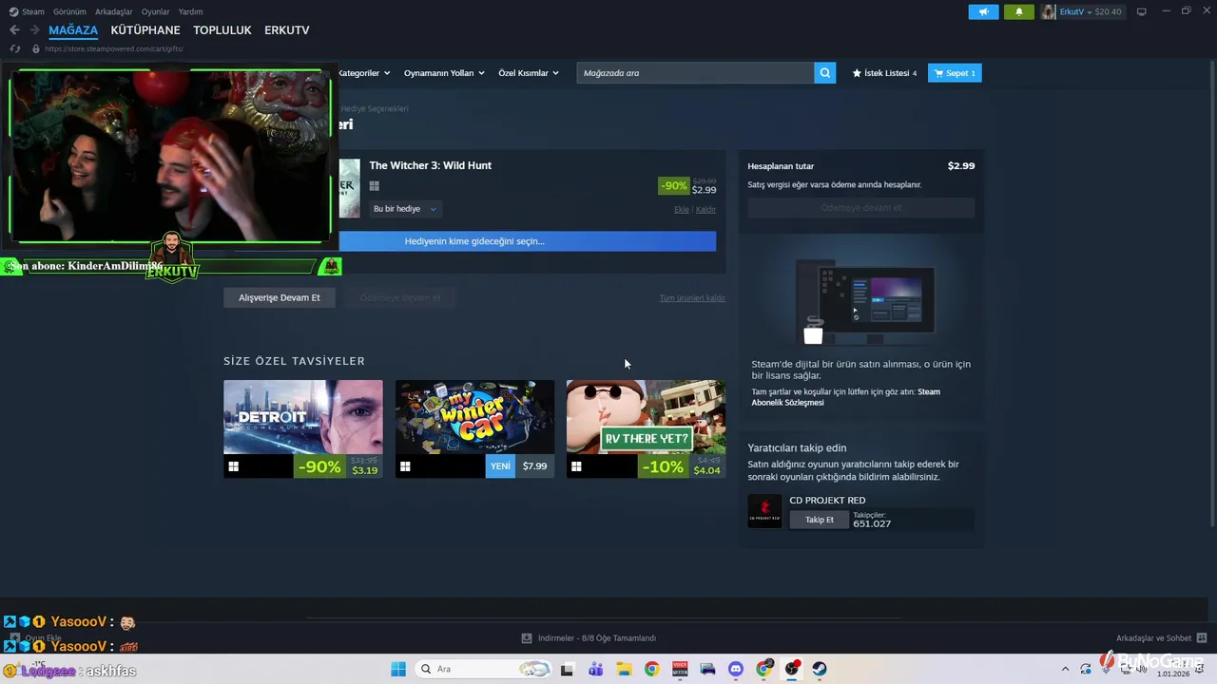The image size is (1217, 684).
Task: Open Microsoft Teams from the taskbar
Action: [596, 669]
